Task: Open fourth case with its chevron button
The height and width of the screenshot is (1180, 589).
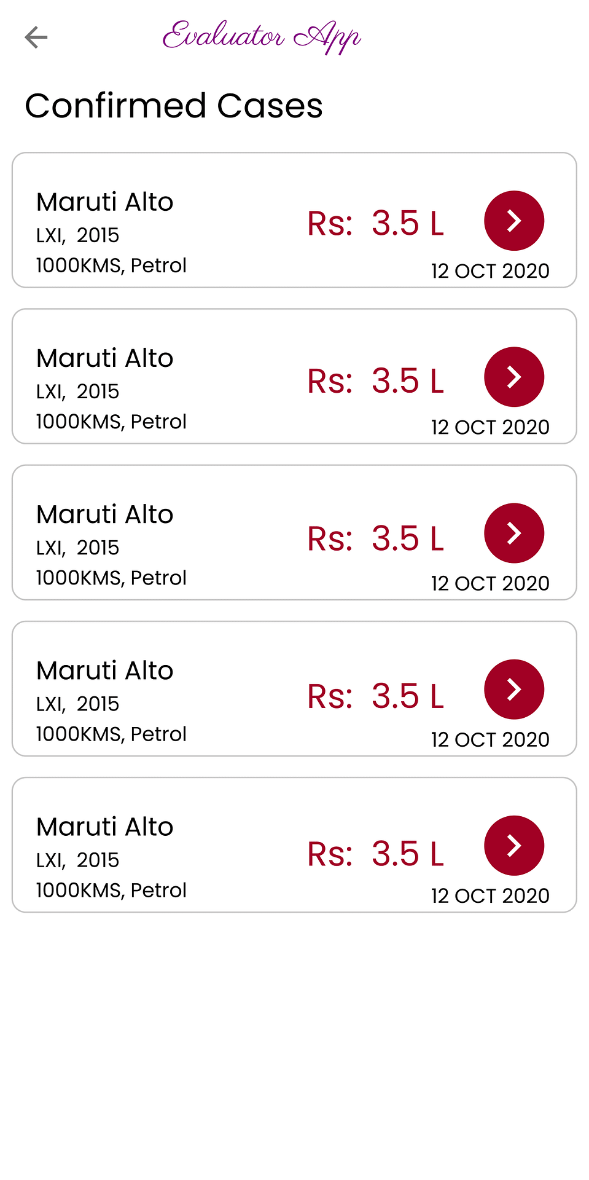Action: coord(514,689)
